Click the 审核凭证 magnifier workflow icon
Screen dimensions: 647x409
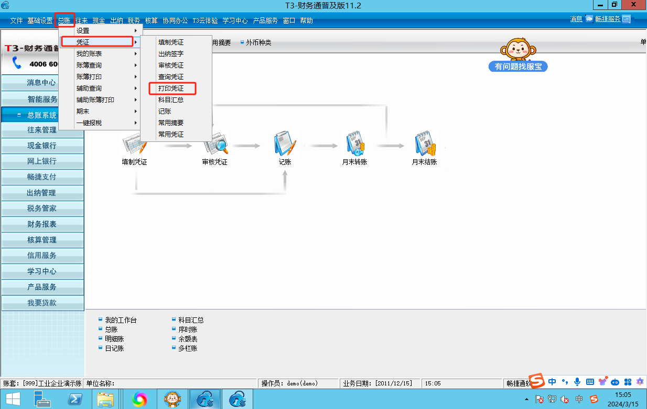(215, 142)
